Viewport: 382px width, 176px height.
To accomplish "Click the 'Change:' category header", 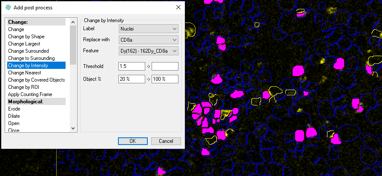I will [x=36, y=22].
